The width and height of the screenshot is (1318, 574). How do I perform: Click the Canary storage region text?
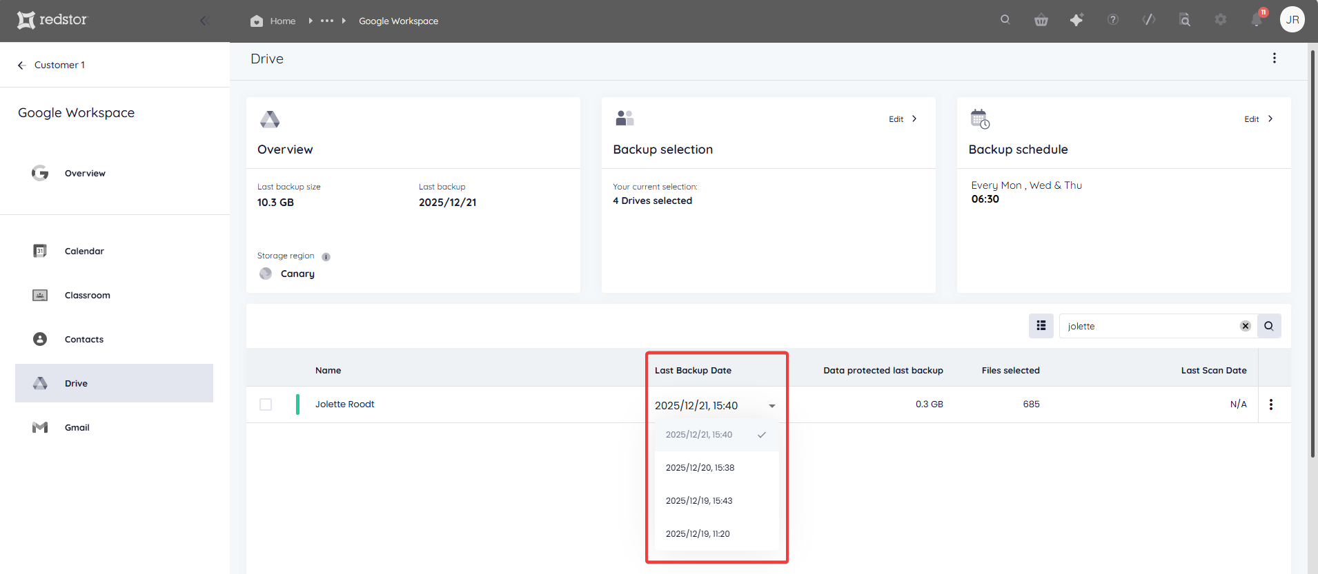[x=297, y=274]
